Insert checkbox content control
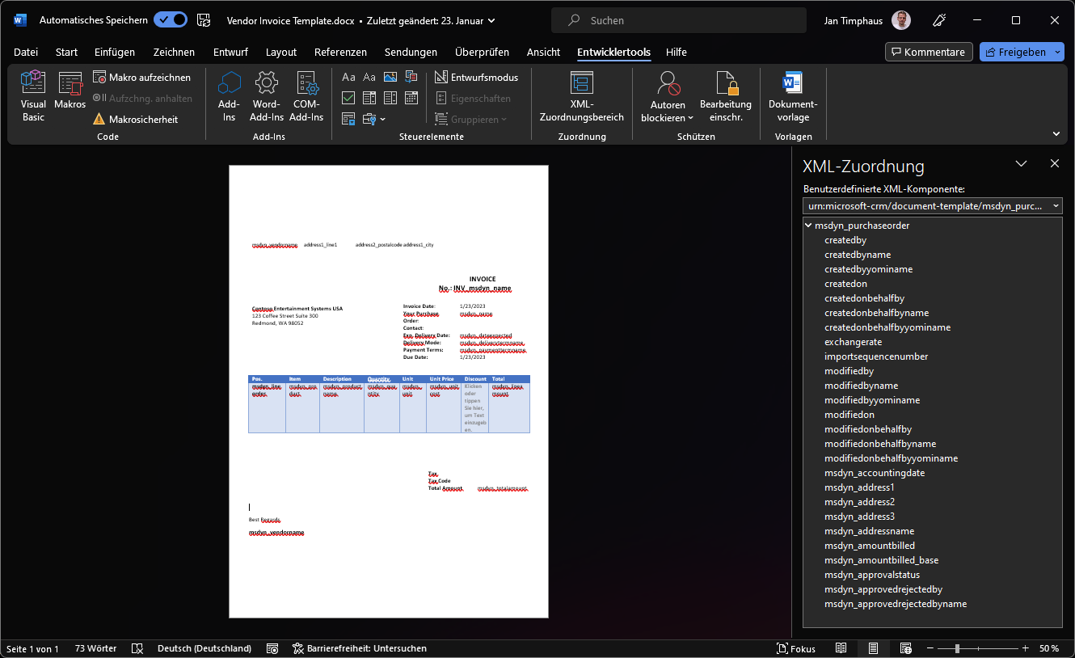 pos(349,98)
